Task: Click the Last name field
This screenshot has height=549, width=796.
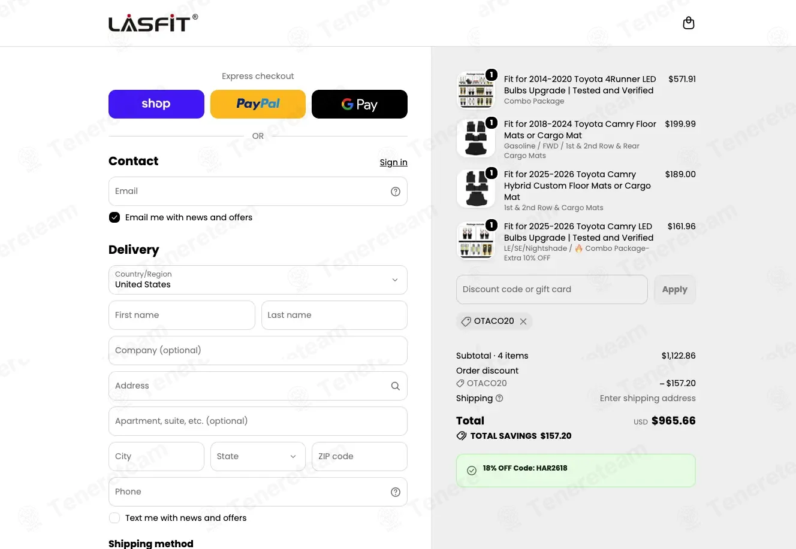Action: 334,315
